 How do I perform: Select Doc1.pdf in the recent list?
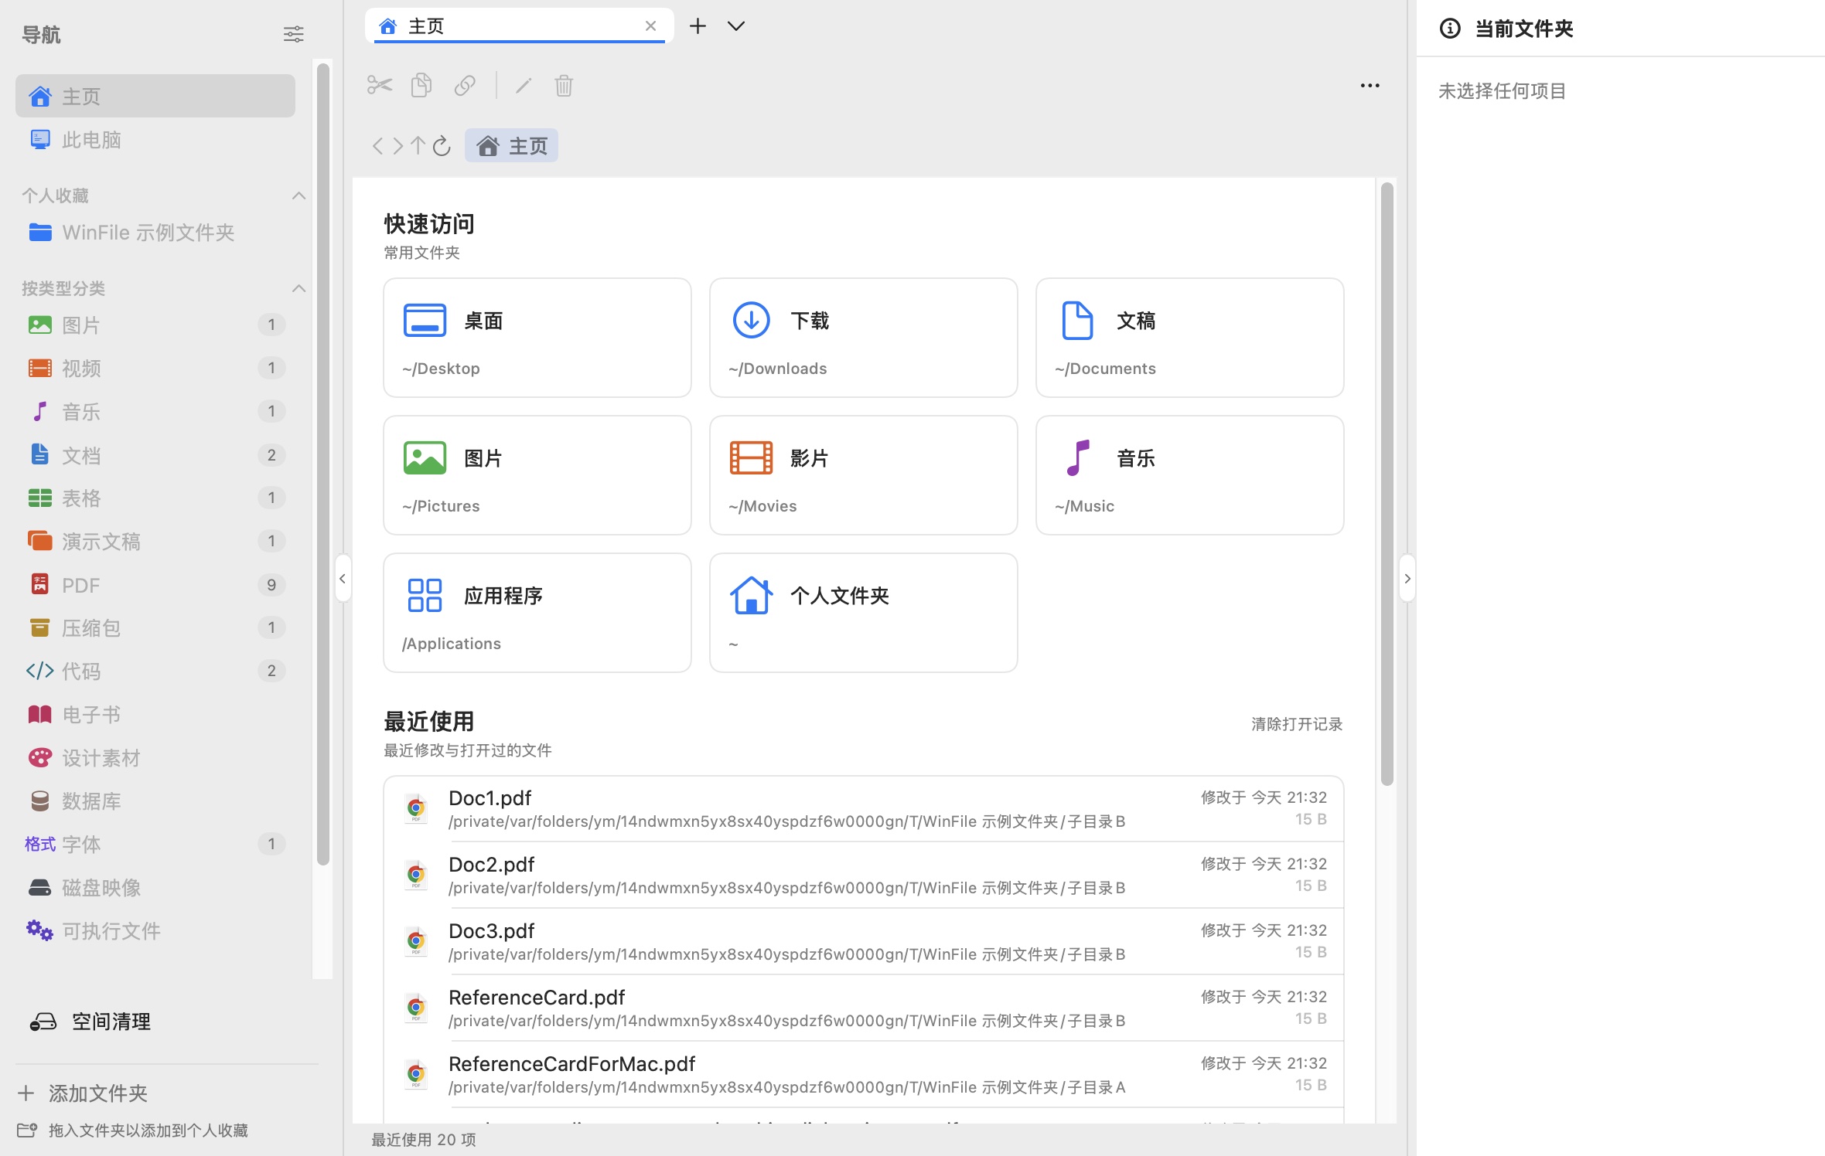[864, 809]
